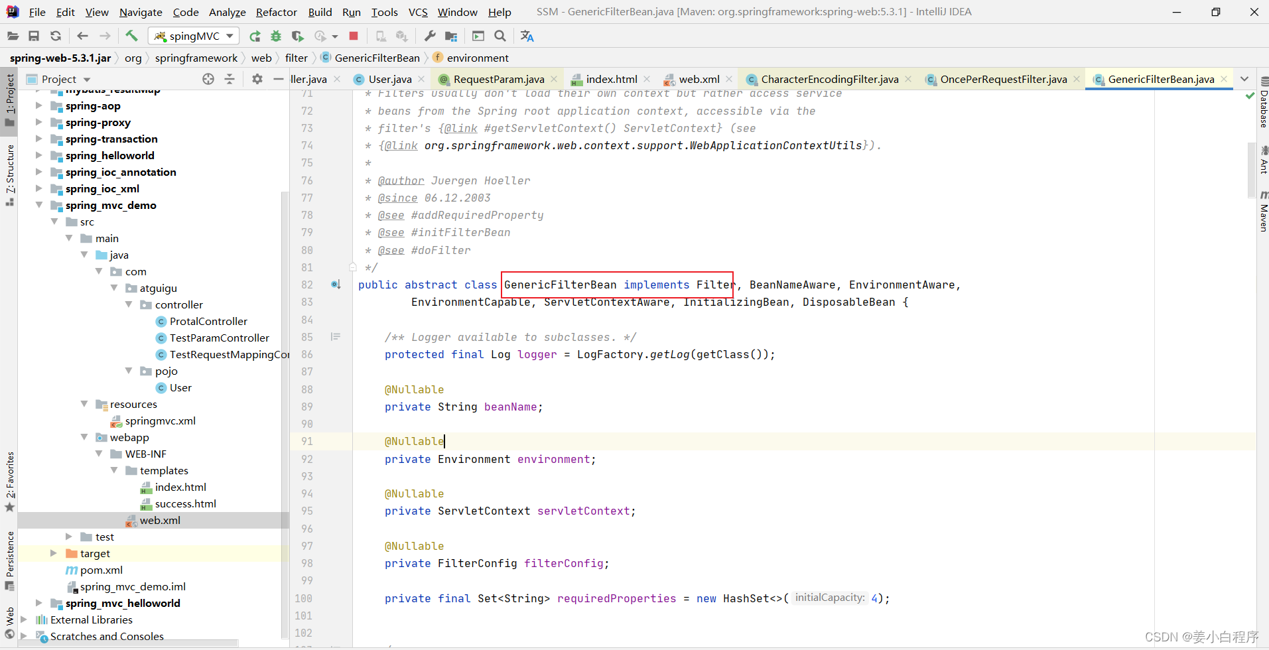This screenshot has height=650, width=1269.
Task: Click the locate target icon in Project panel
Action: [208, 79]
